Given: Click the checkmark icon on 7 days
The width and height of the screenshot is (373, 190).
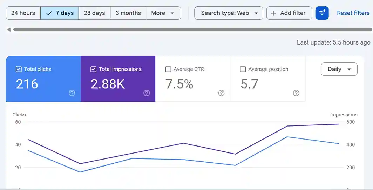Looking at the screenshot, I should pyautogui.click(x=49, y=13).
